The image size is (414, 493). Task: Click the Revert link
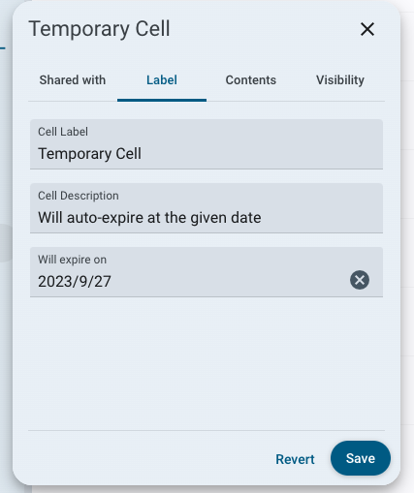point(295,459)
